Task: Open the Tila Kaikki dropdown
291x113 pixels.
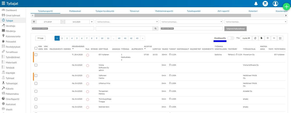Action: click(x=246, y=38)
